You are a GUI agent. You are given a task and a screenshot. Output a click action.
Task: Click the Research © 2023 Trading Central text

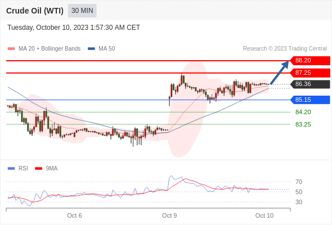(285, 49)
